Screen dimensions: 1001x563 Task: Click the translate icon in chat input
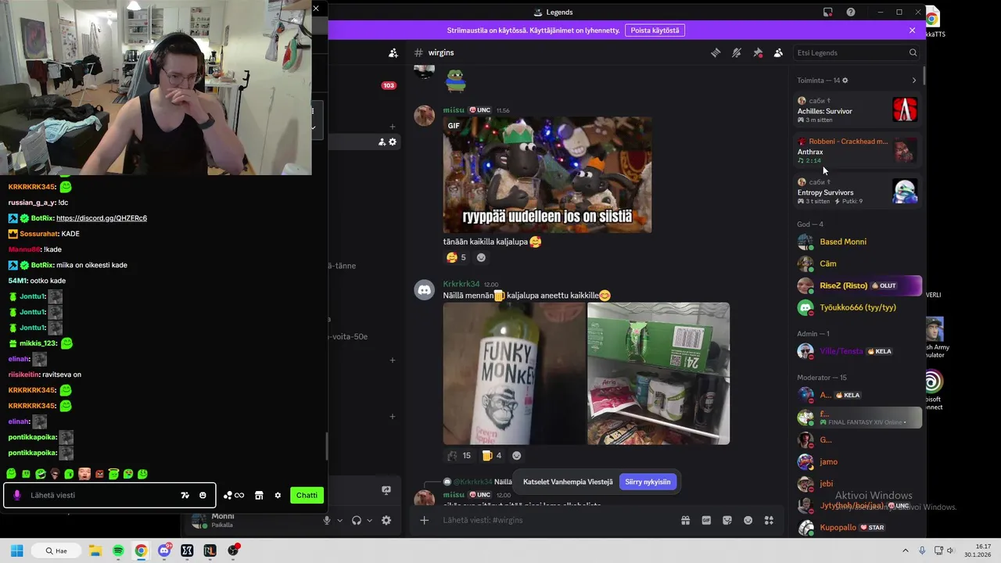coord(185,495)
